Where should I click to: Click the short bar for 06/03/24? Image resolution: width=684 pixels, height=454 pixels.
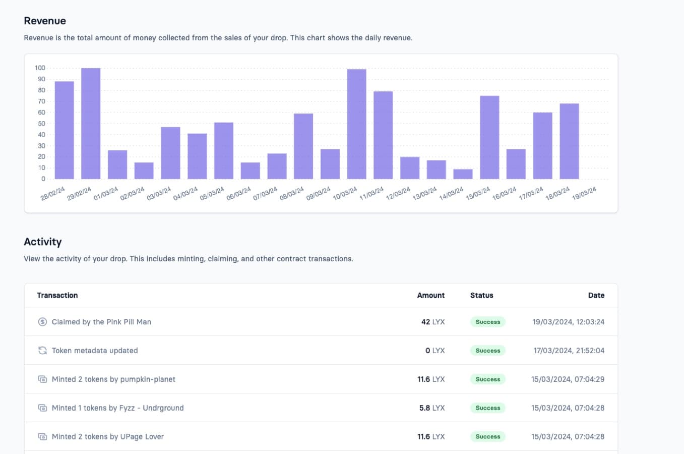coord(251,171)
